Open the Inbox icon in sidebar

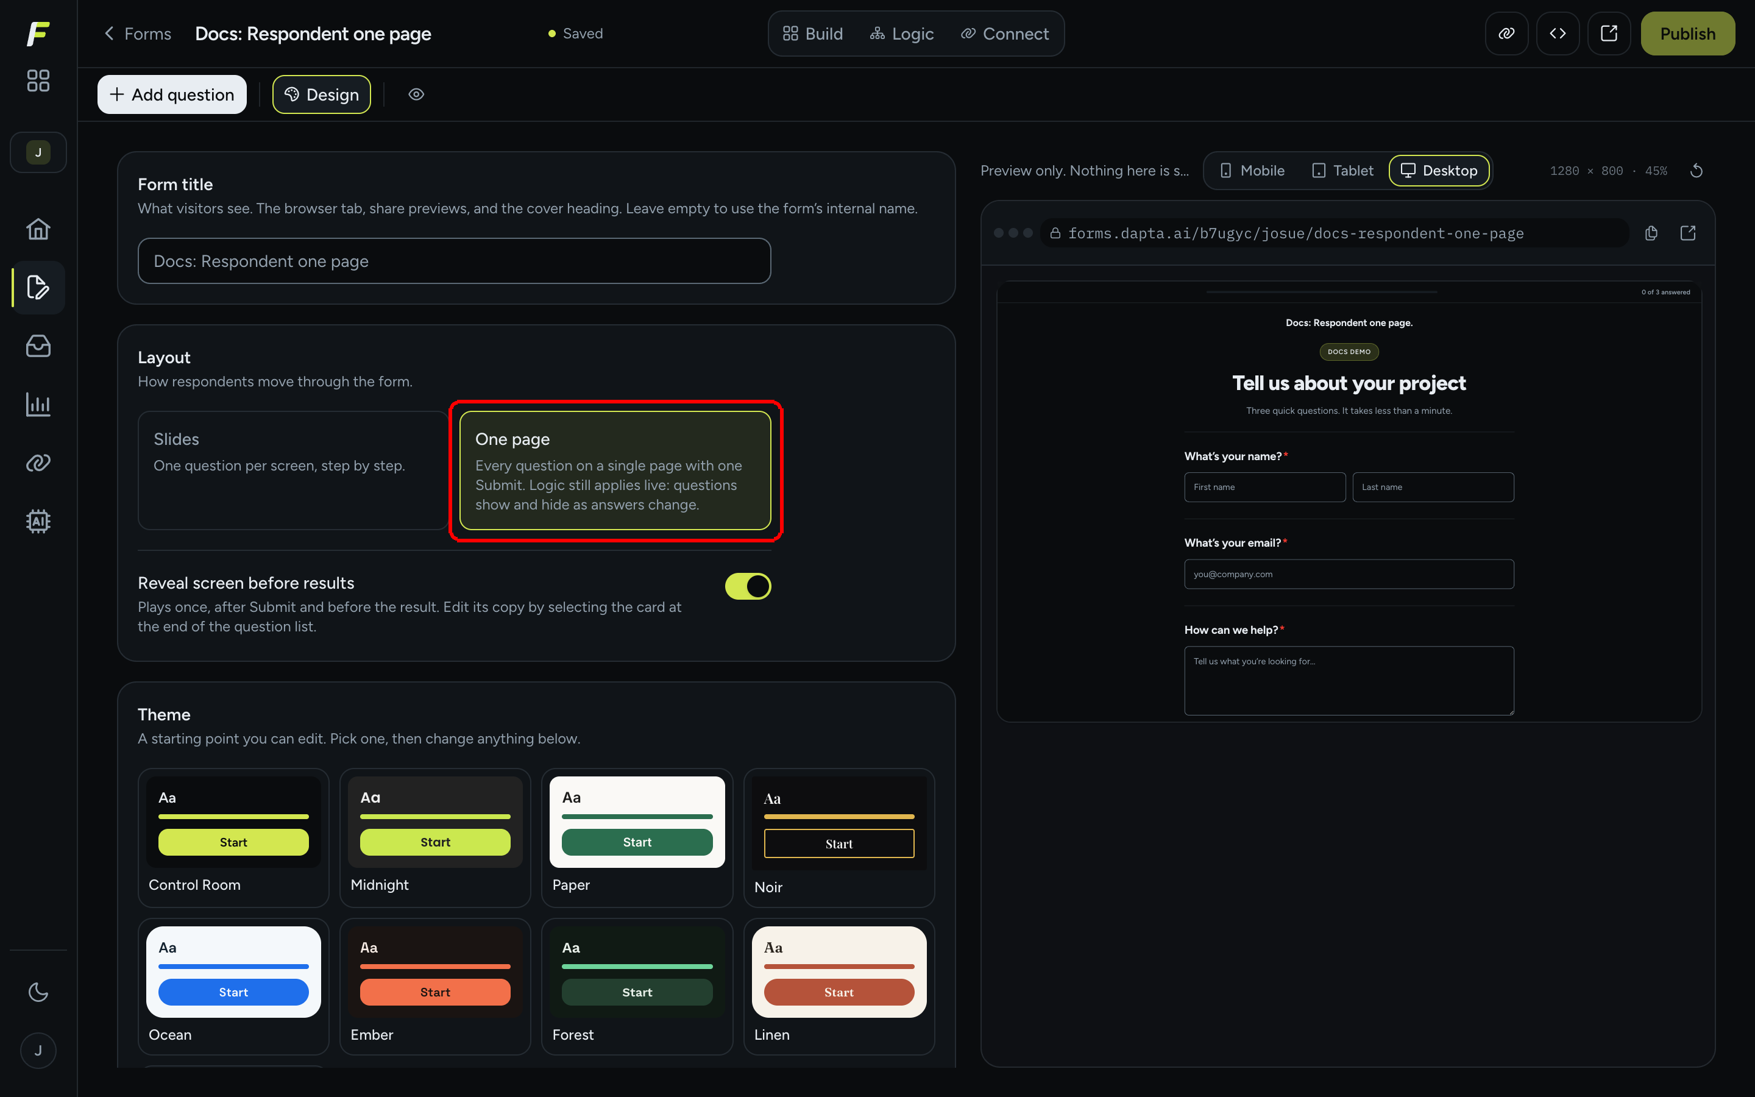(x=38, y=346)
